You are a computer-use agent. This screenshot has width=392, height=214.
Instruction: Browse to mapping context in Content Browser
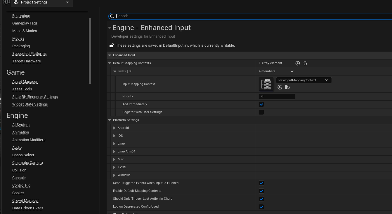click(287, 87)
